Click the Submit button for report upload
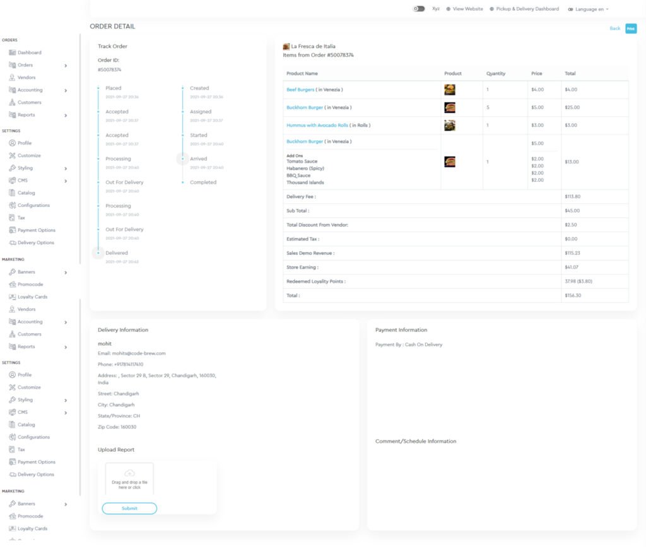This screenshot has height=547, width=646. [129, 509]
